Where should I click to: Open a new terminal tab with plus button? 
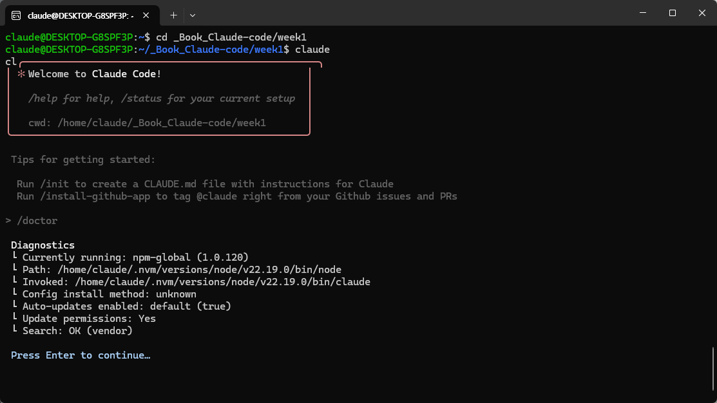pos(173,15)
